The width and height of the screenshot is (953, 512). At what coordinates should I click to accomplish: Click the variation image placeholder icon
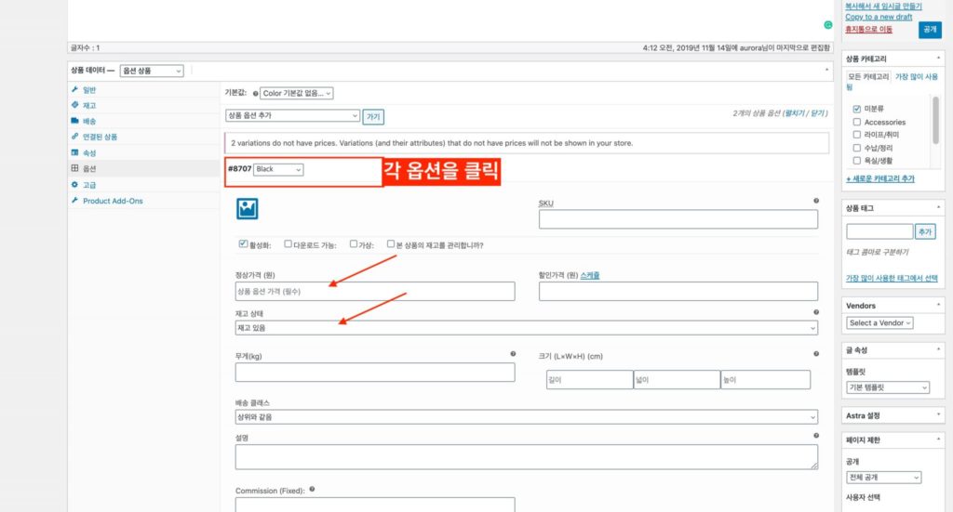[x=247, y=209]
